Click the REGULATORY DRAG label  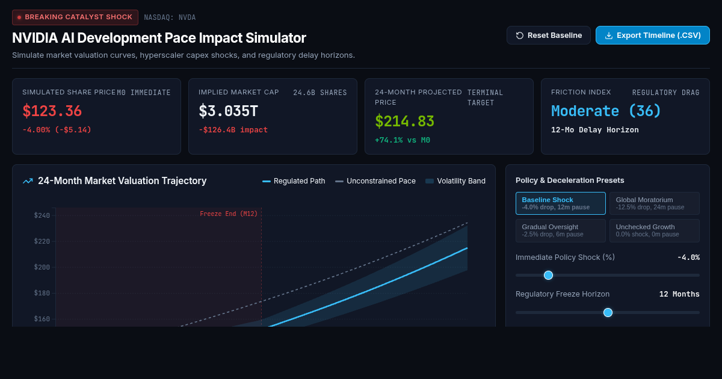click(666, 93)
